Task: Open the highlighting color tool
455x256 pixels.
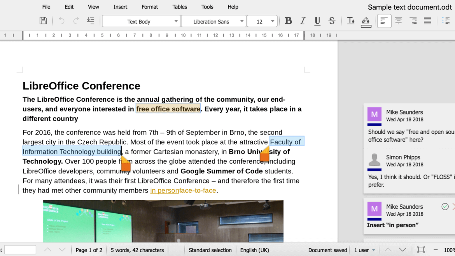Action: [x=366, y=21]
